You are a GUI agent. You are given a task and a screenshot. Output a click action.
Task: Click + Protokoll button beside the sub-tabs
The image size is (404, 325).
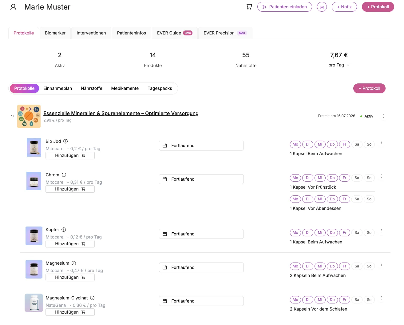point(369,88)
